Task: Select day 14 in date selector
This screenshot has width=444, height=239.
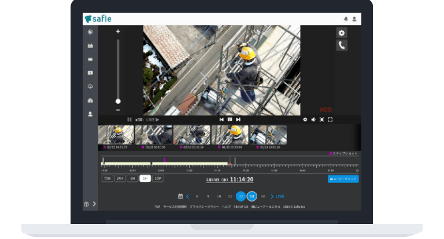Action: pyautogui.click(x=263, y=196)
